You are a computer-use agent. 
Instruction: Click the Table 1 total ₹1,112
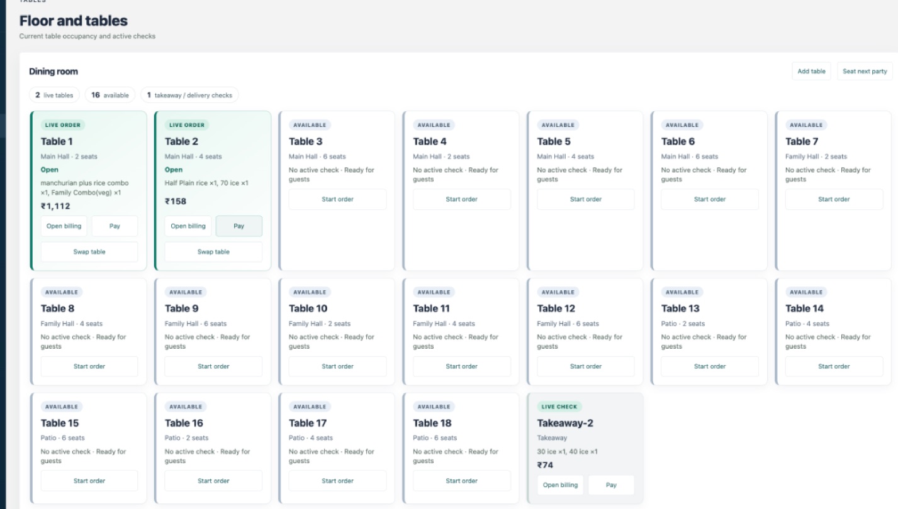point(55,206)
